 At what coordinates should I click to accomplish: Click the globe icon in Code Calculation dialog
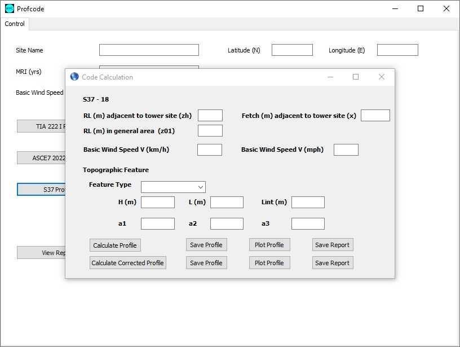point(74,77)
